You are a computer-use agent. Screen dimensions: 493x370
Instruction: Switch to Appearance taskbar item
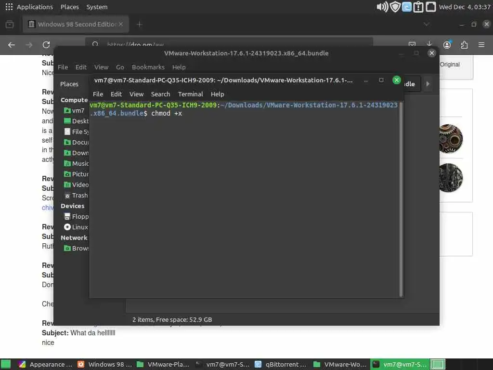pos(46,364)
